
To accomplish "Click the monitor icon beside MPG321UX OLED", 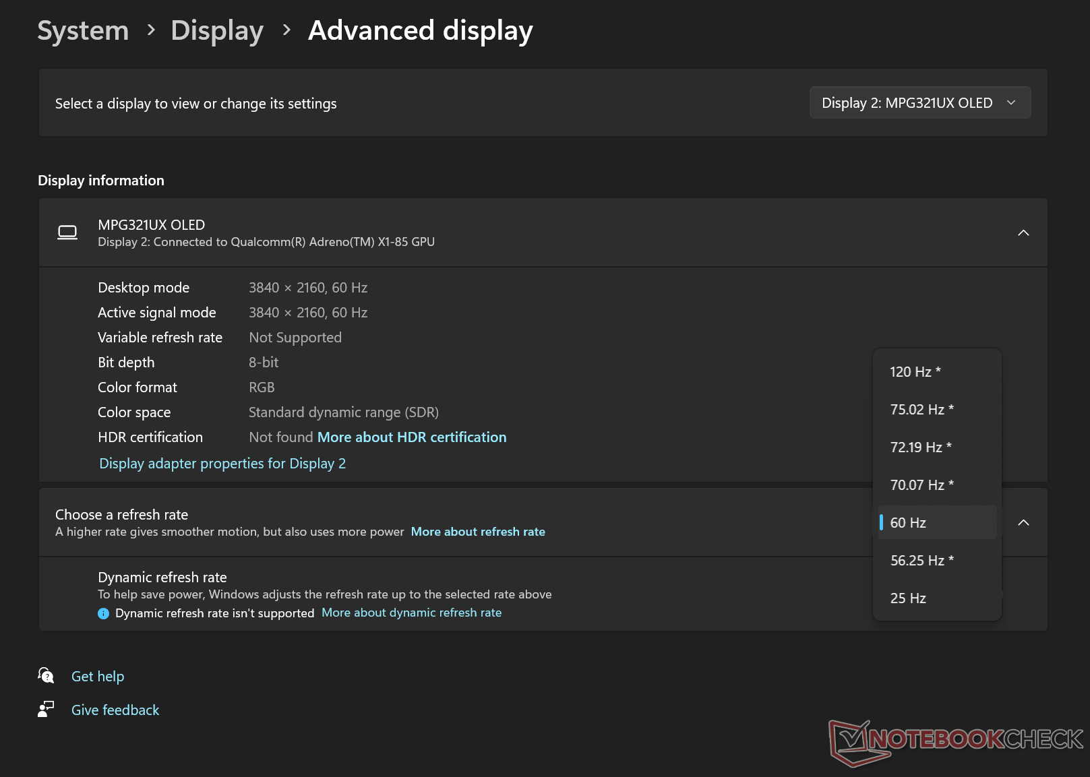I will [67, 232].
